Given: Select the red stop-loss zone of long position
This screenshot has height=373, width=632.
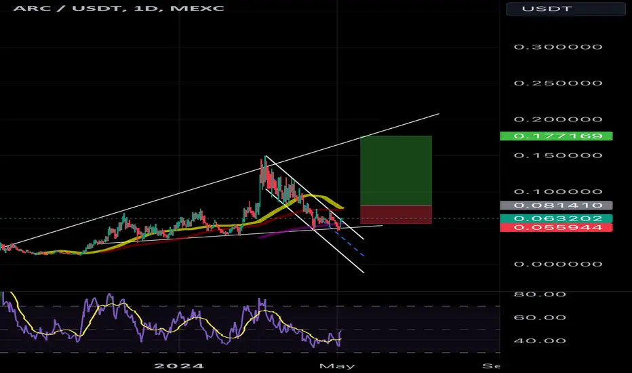Looking at the screenshot, I should point(396,214).
